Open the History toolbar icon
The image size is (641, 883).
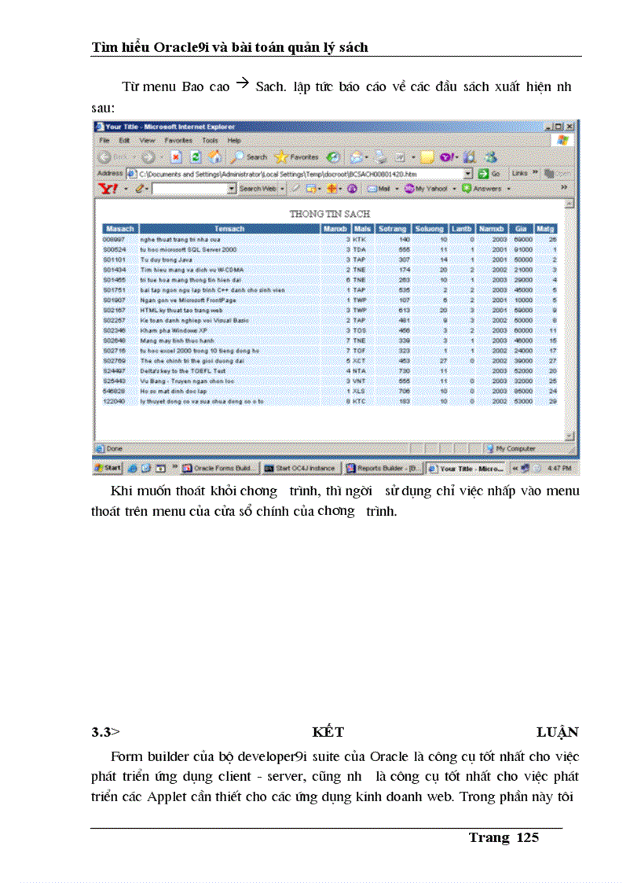[333, 157]
